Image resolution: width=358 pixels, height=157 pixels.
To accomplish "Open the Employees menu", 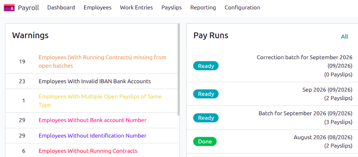I will [x=97, y=8].
